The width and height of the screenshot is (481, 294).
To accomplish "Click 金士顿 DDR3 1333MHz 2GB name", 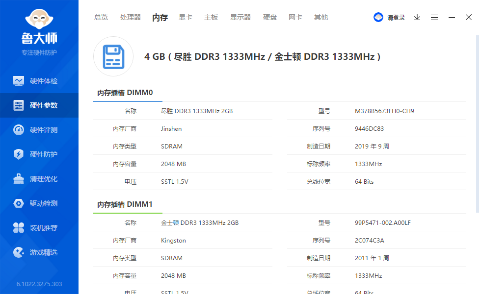I will coord(200,223).
